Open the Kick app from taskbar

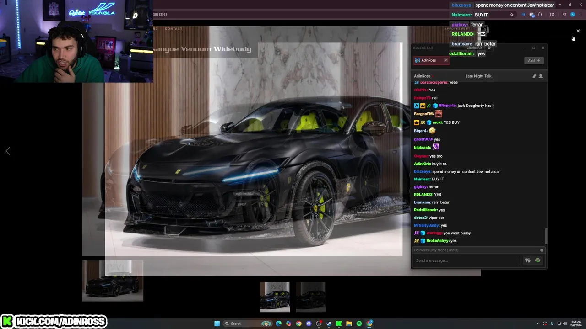339,324
